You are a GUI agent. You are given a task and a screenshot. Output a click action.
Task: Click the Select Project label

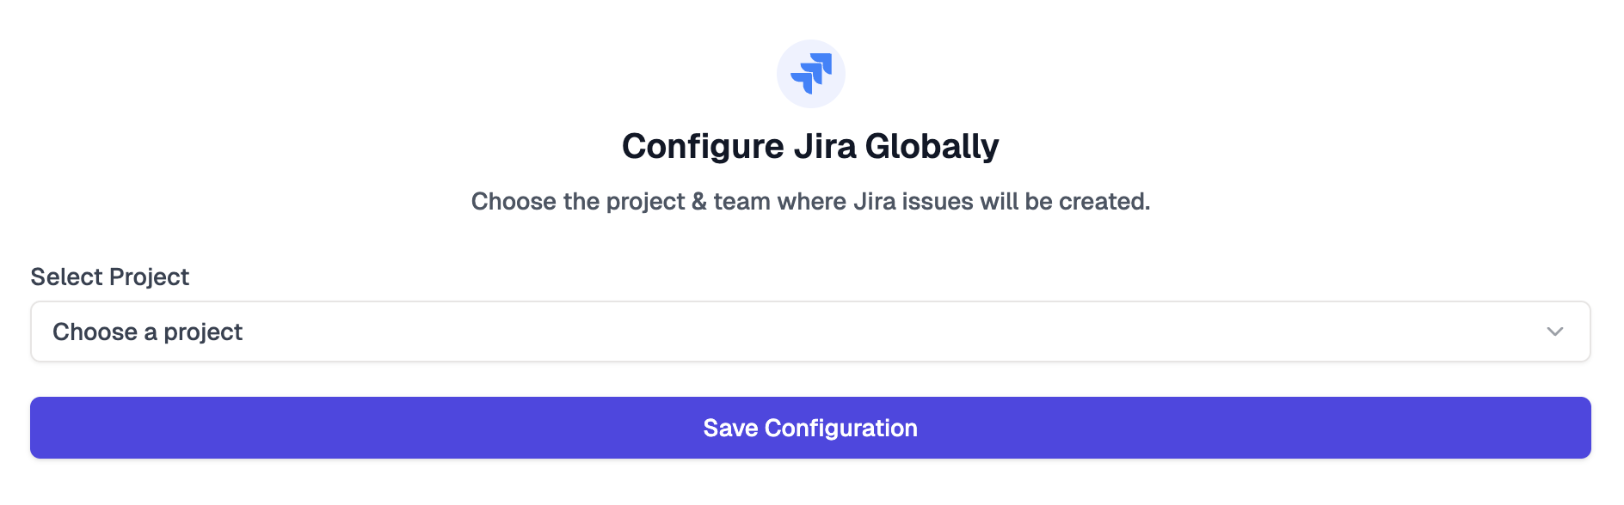tap(109, 277)
